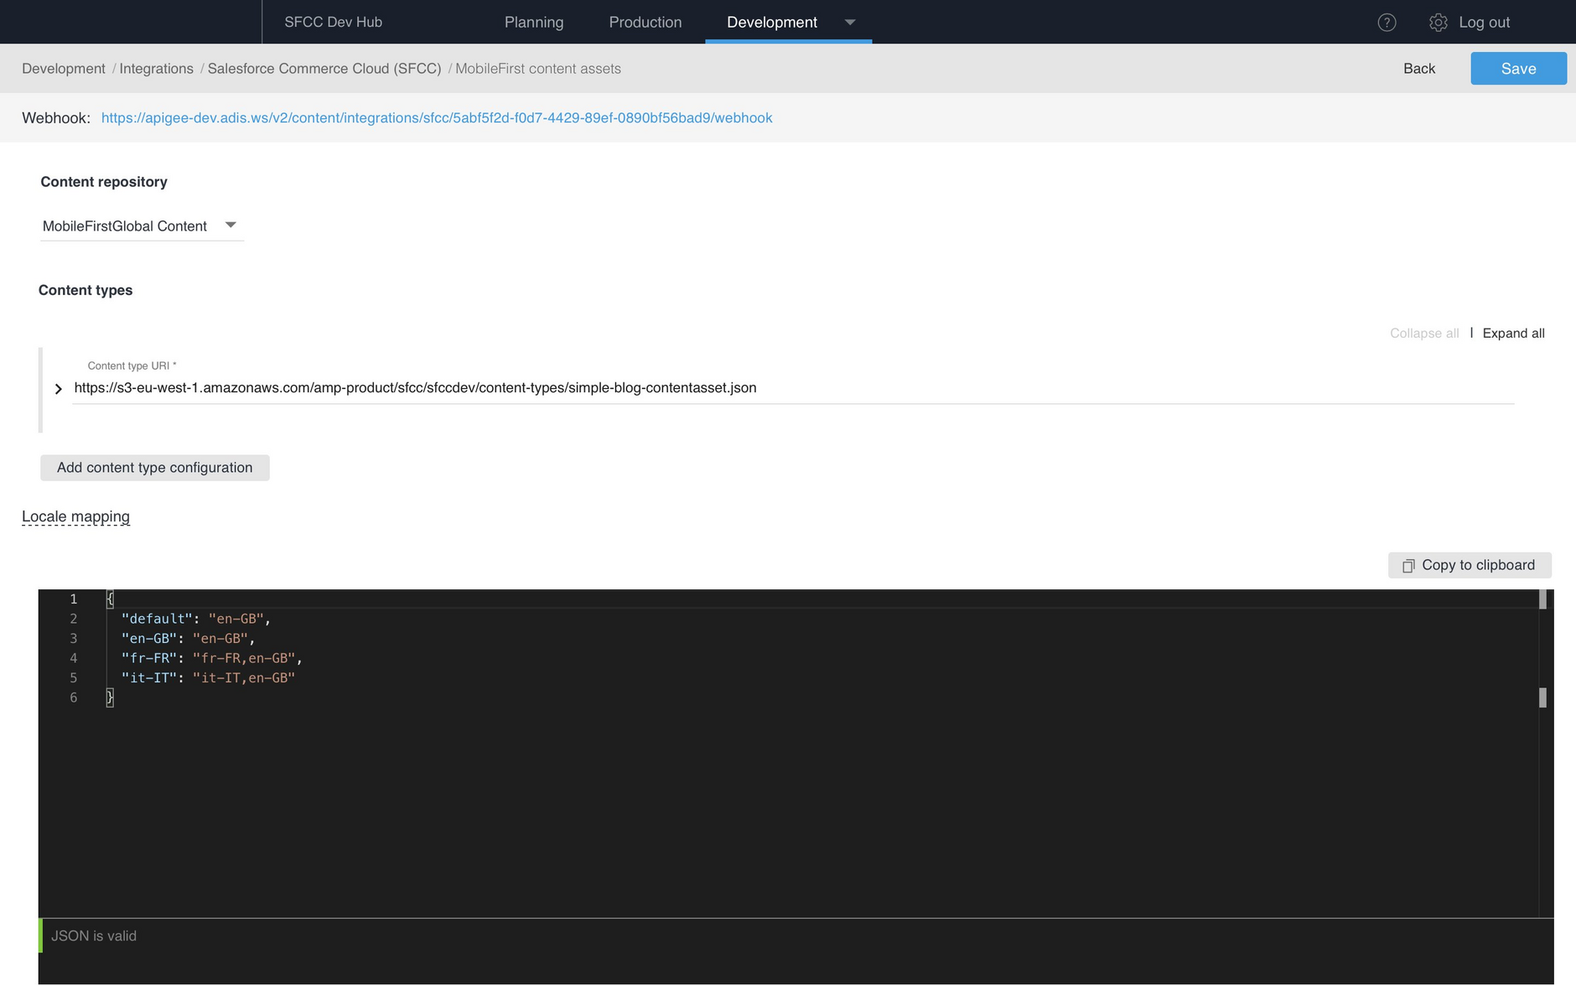
Task: Open Salesforce Commerce Cloud (SFCC) breadcrumb
Action: (324, 69)
